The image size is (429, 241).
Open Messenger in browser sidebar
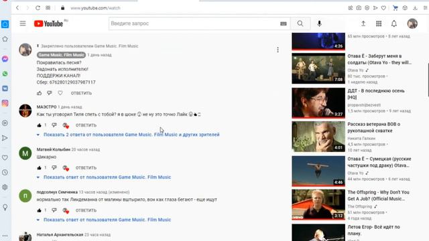click(5, 59)
